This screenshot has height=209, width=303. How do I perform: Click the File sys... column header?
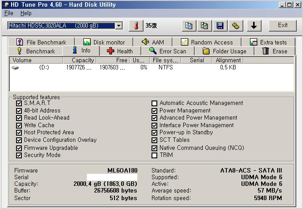click(165, 60)
